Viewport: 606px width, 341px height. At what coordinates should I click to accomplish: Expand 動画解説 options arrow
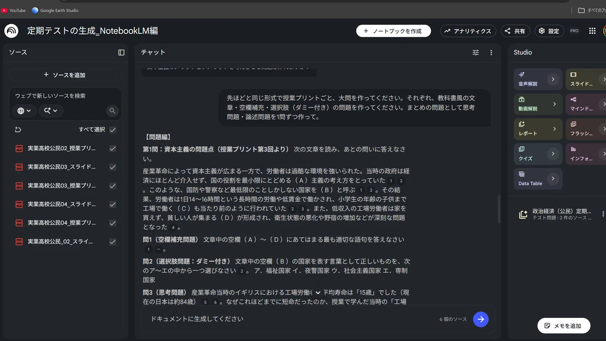554,104
